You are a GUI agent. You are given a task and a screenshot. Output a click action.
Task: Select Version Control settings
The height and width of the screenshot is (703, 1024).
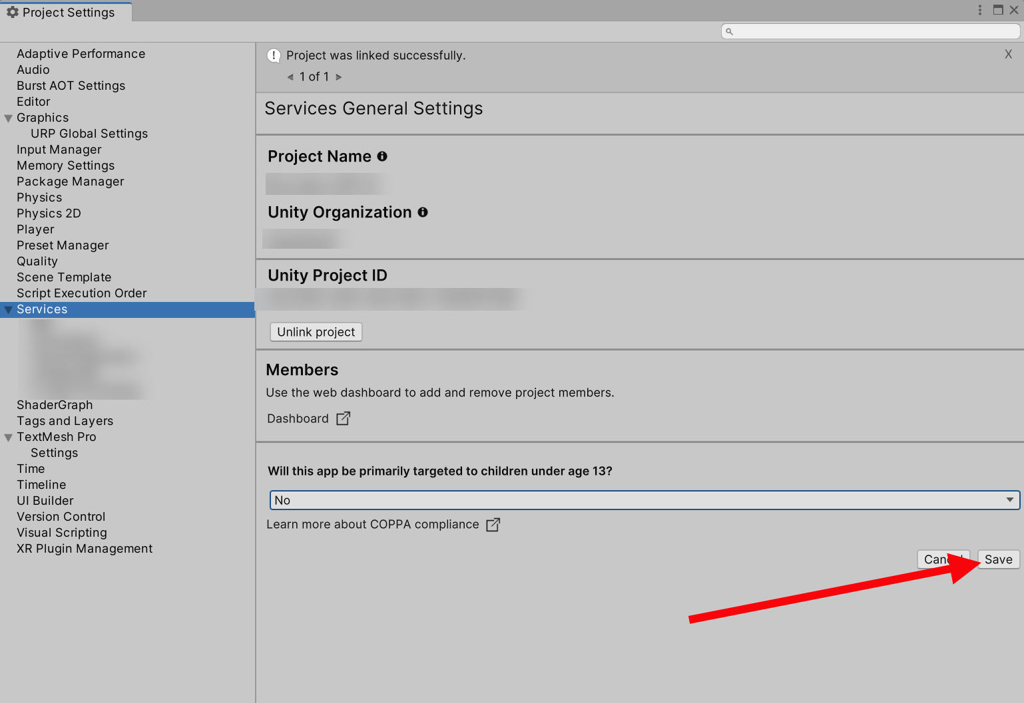tap(61, 517)
